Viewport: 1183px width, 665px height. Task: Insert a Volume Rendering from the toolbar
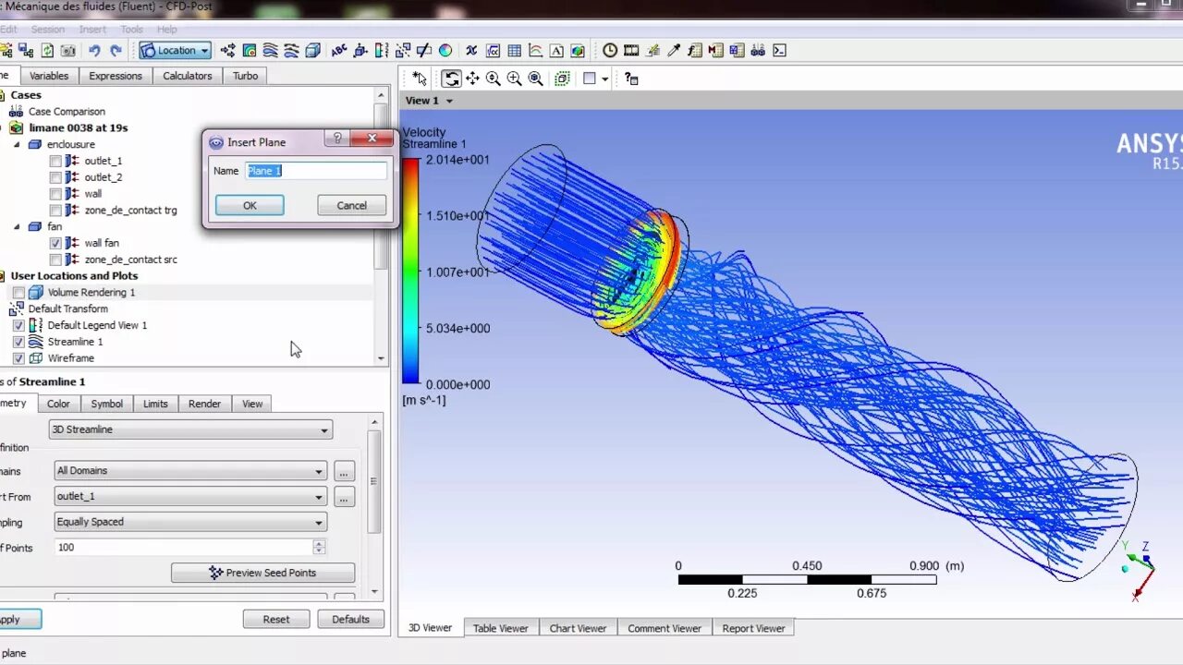[x=312, y=51]
